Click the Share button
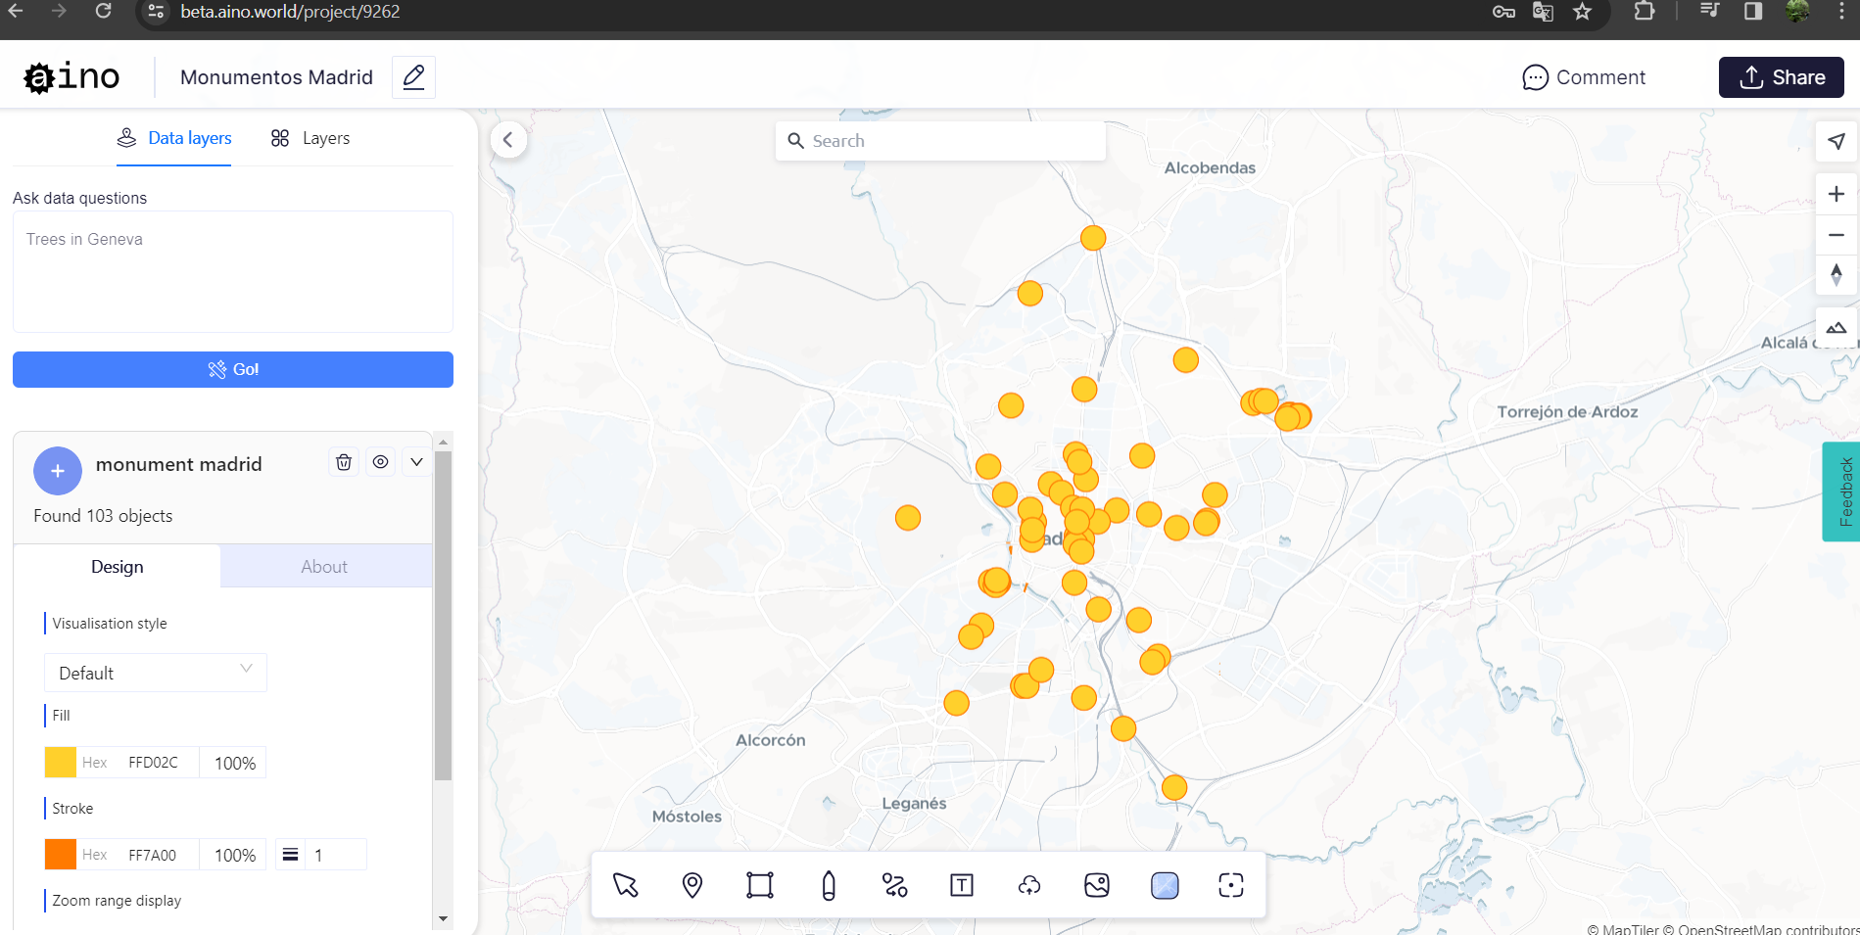The height and width of the screenshot is (935, 1860). [1781, 77]
